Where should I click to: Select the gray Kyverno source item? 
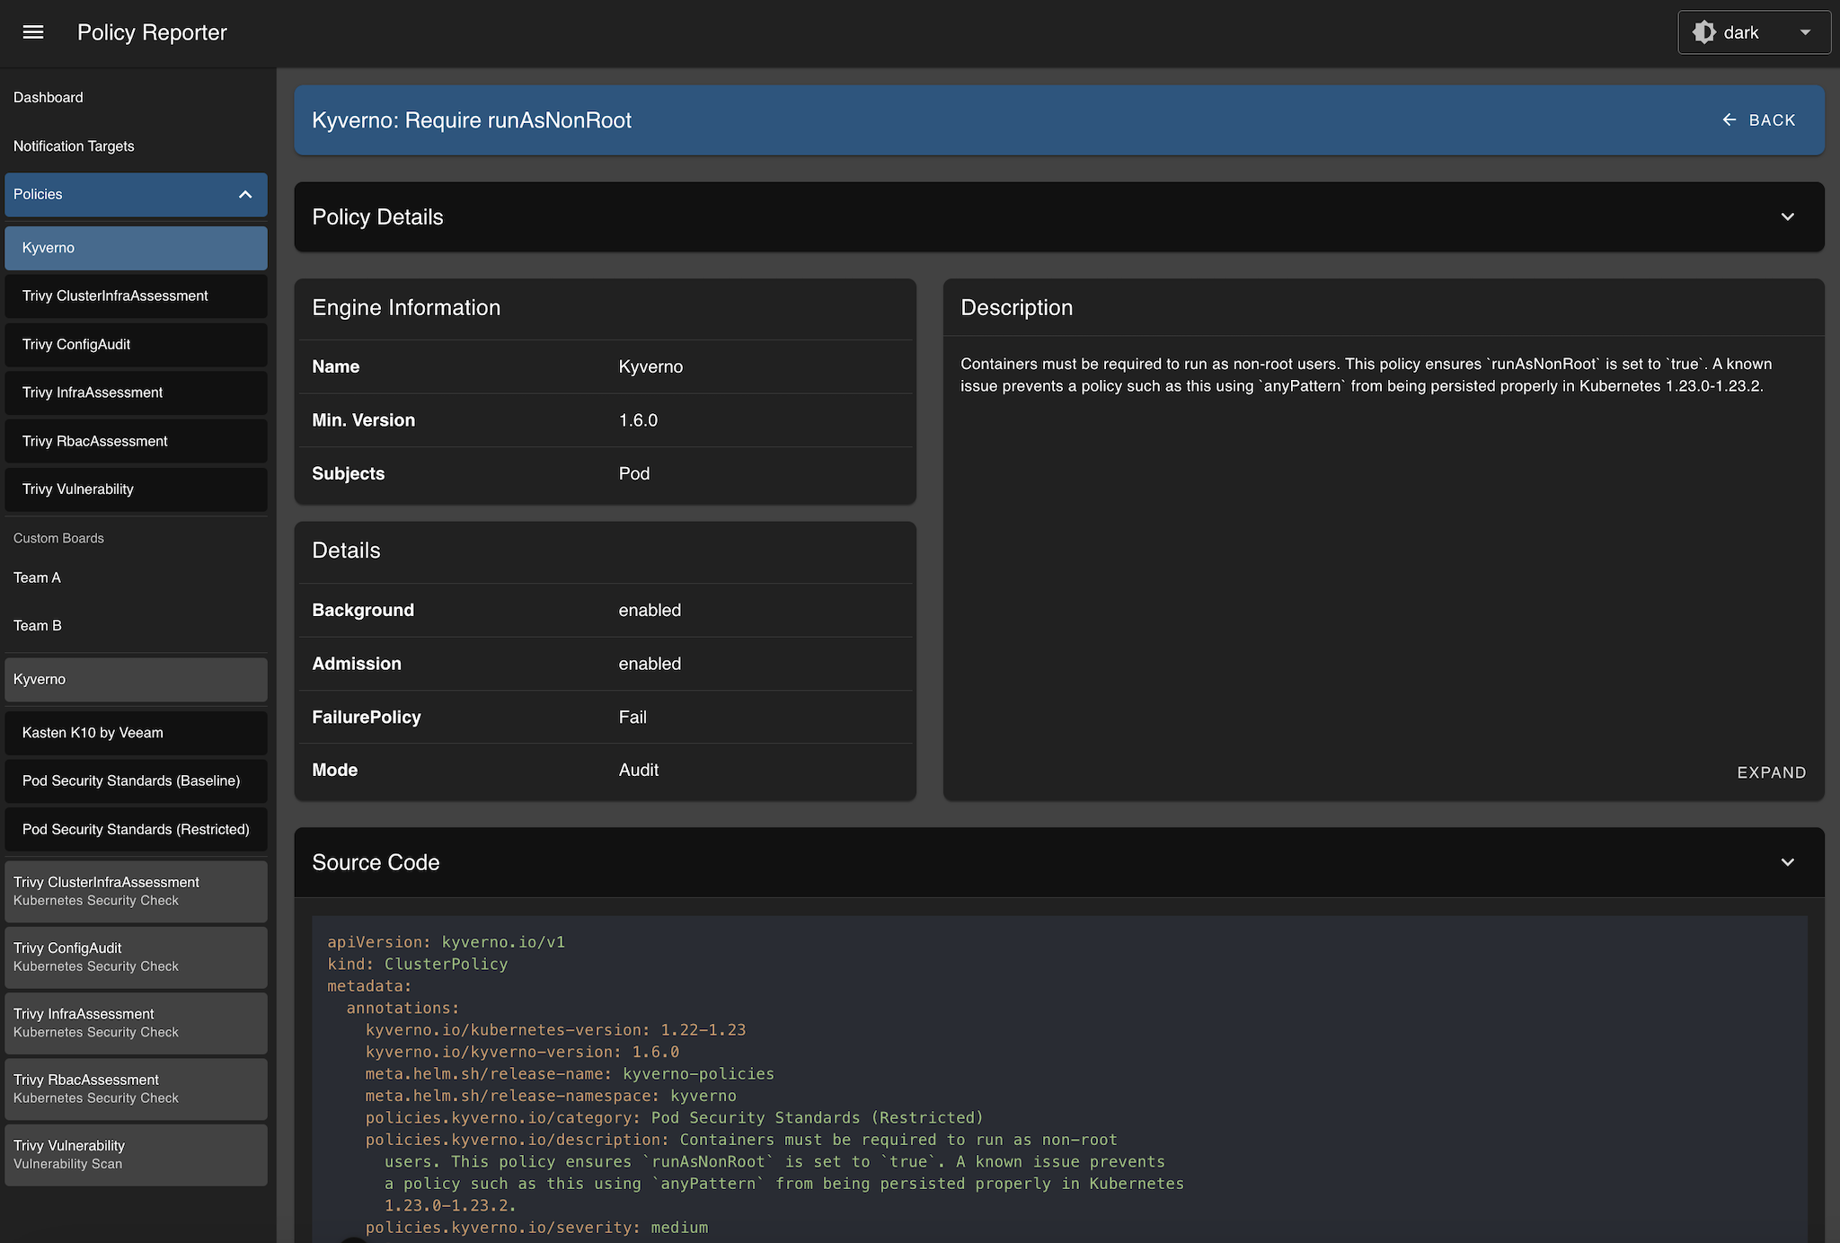pyautogui.click(x=136, y=679)
